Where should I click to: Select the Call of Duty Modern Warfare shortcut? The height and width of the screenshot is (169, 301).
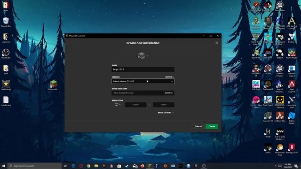coord(280,134)
